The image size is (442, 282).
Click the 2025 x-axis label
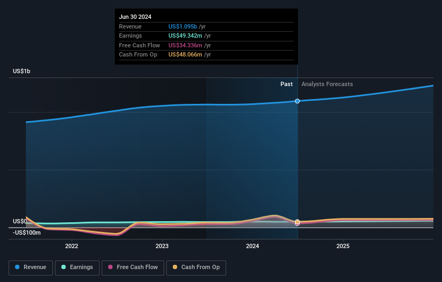343,246
